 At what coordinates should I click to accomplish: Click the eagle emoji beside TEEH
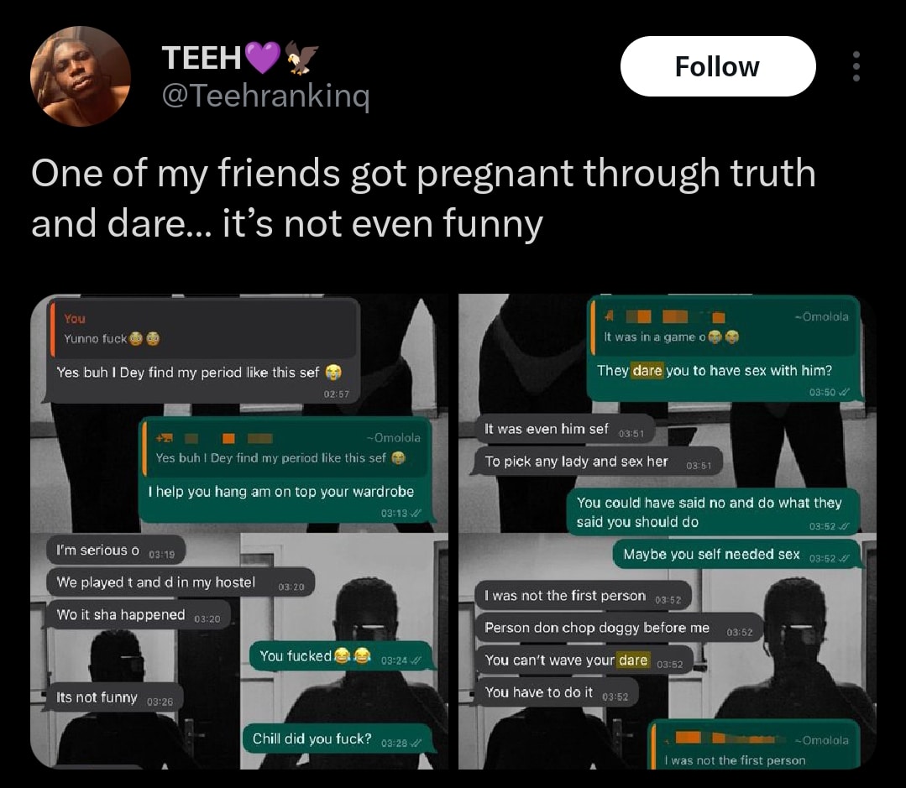click(x=301, y=58)
